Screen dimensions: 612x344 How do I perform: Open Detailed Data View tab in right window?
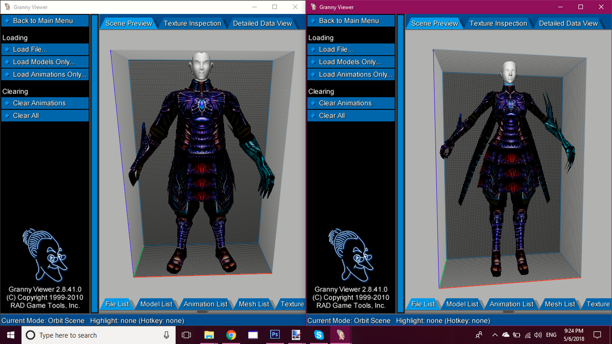(568, 23)
